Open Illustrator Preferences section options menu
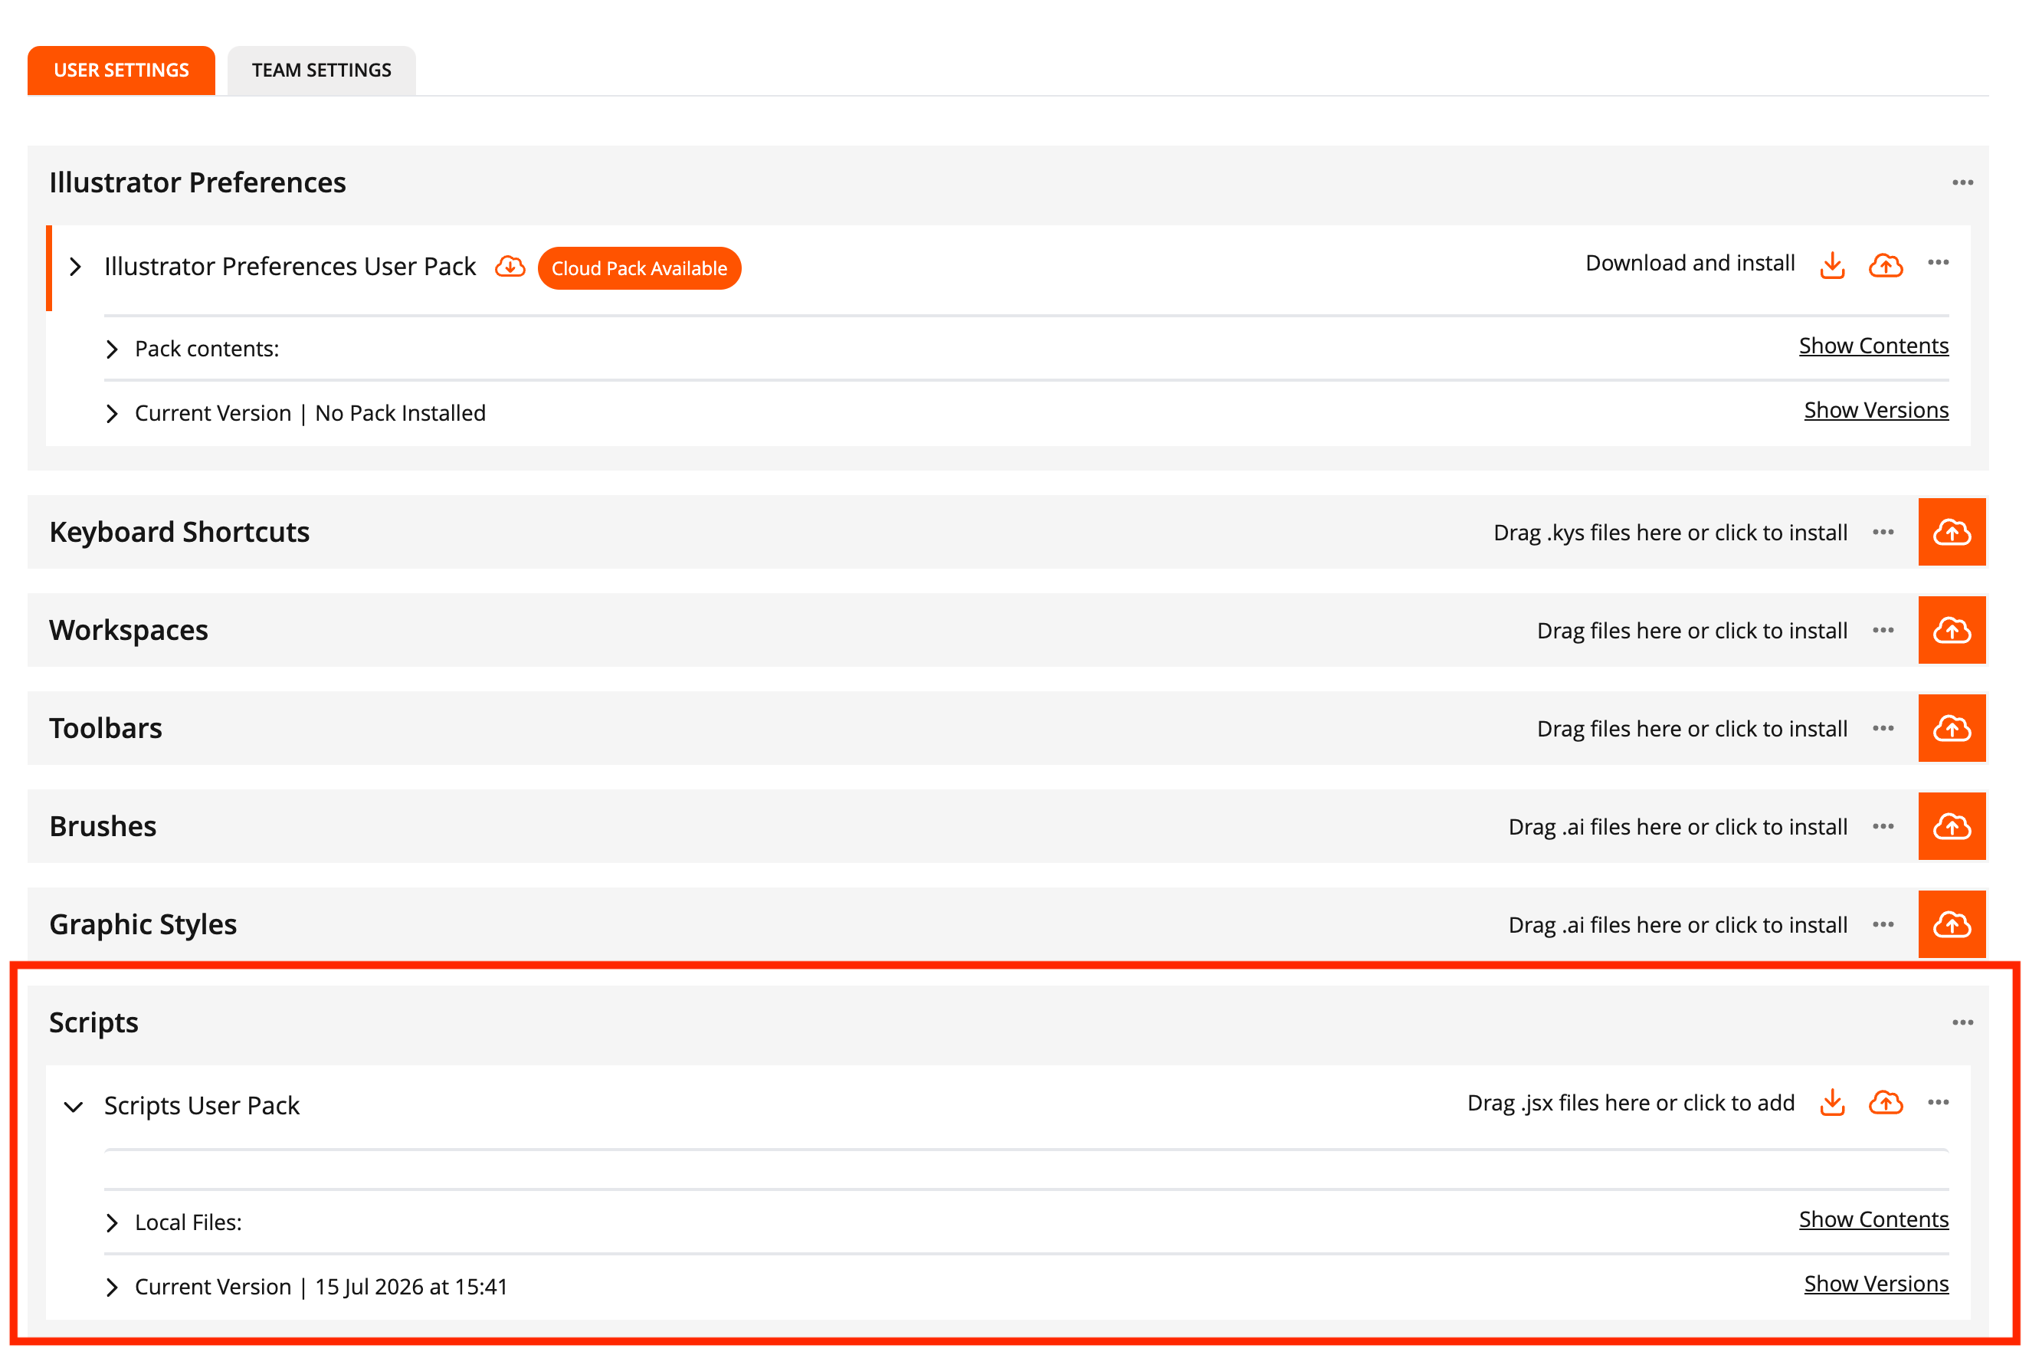 tap(1962, 182)
